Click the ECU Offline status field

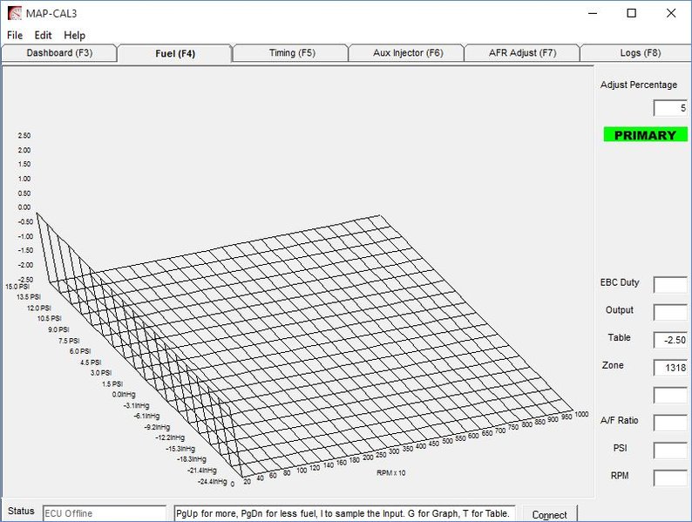105,513
